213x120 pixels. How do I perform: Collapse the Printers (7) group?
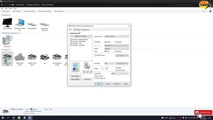click(x=1, y=50)
